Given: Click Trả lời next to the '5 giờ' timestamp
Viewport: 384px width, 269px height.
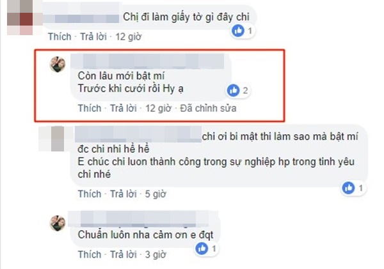Looking at the screenshot, I should 124,194.
